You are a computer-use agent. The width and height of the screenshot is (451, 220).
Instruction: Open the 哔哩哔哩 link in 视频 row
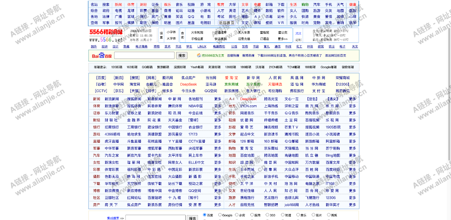tap(271, 120)
